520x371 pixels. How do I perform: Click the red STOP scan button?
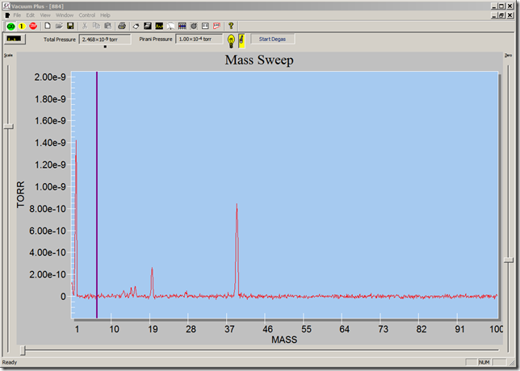(x=33, y=26)
